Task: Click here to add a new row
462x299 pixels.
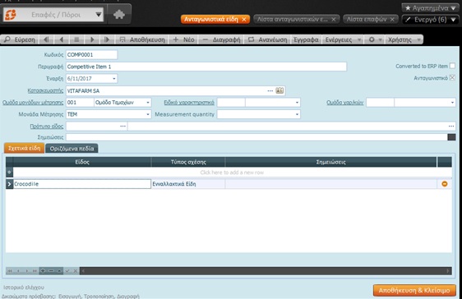Action: pos(232,172)
